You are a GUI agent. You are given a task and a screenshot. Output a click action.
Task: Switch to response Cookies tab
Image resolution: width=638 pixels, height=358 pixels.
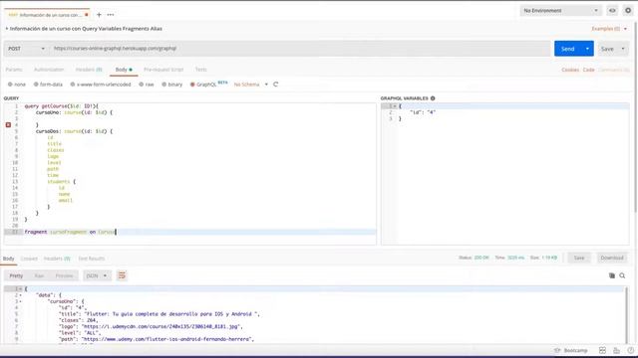click(29, 259)
